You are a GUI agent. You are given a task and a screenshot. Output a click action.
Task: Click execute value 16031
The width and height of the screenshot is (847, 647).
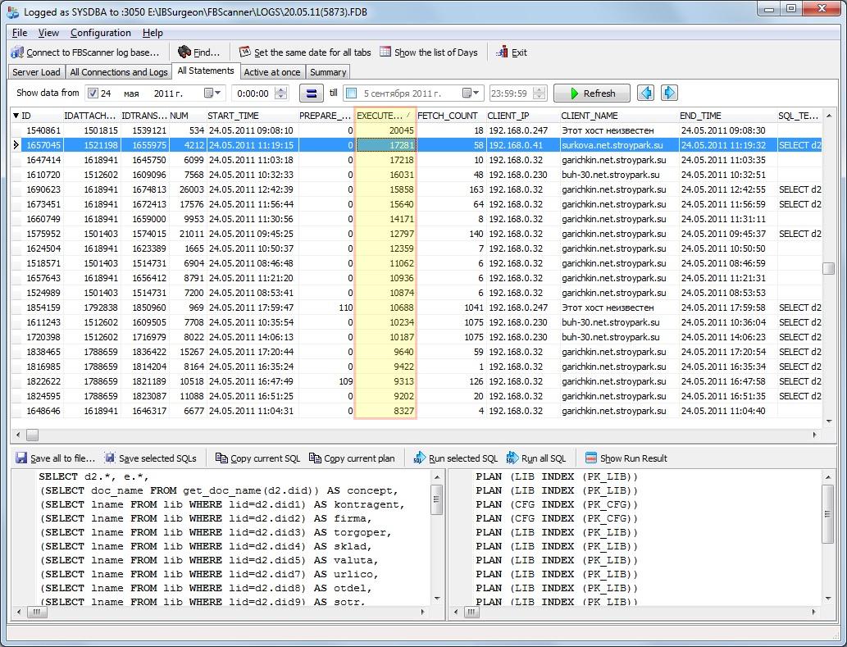click(401, 175)
